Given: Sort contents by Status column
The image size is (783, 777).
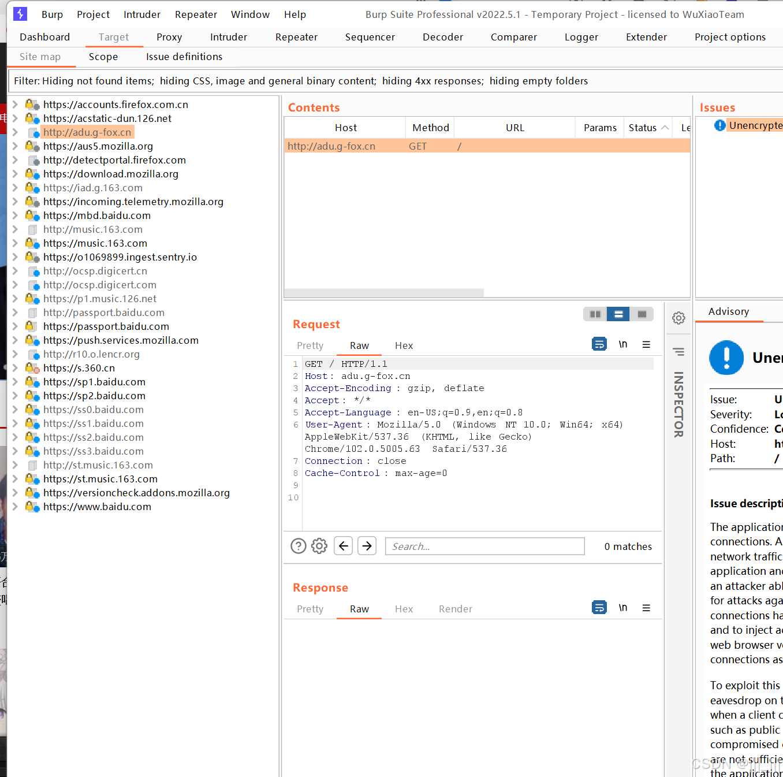Looking at the screenshot, I should click(648, 128).
